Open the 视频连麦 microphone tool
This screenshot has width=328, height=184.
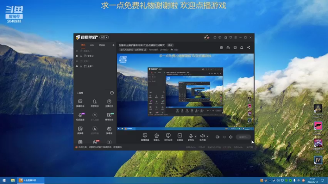[x=80, y=117]
